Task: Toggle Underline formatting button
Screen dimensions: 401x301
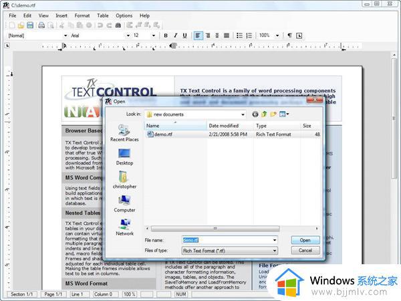Action: 184,35
